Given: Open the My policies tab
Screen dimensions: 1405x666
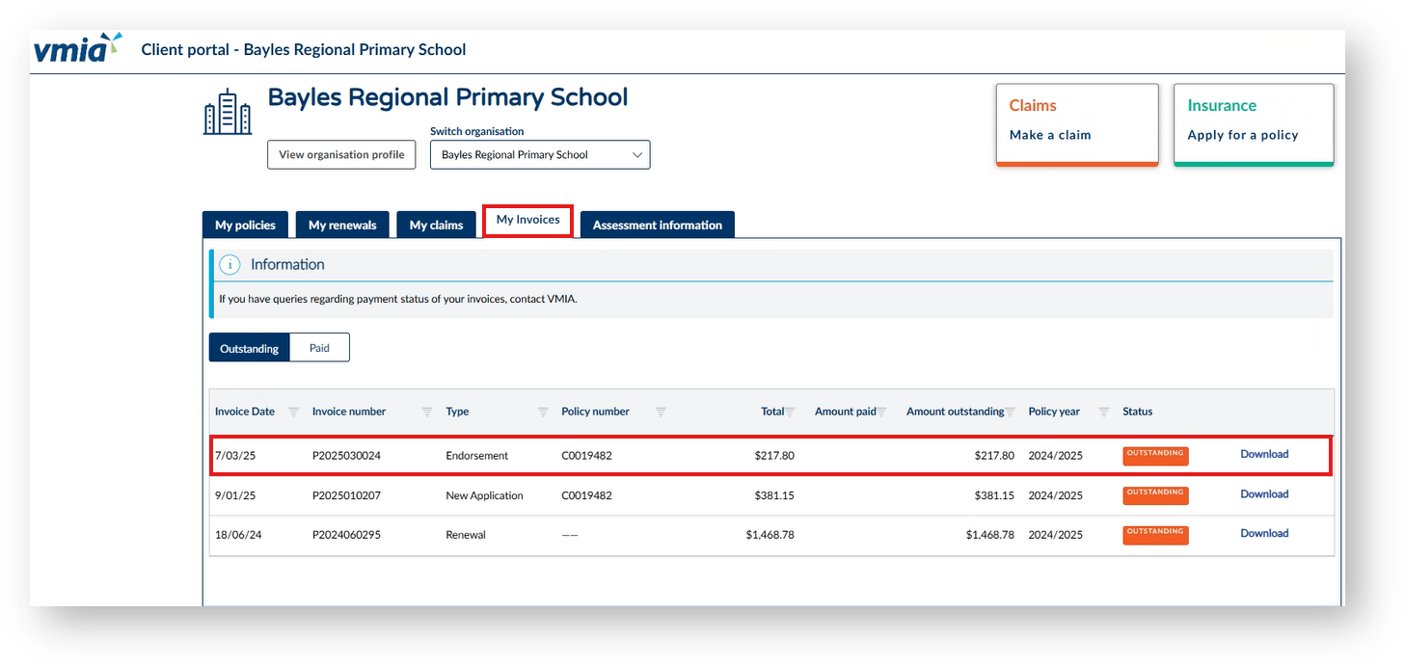Looking at the screenshot, I should click(245, 225).
